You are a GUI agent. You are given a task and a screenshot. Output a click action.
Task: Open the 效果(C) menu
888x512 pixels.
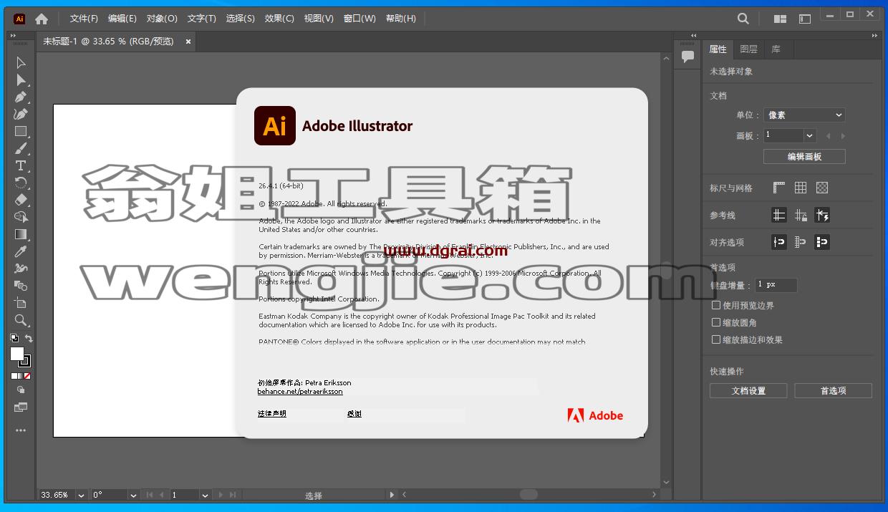(279, 19)
